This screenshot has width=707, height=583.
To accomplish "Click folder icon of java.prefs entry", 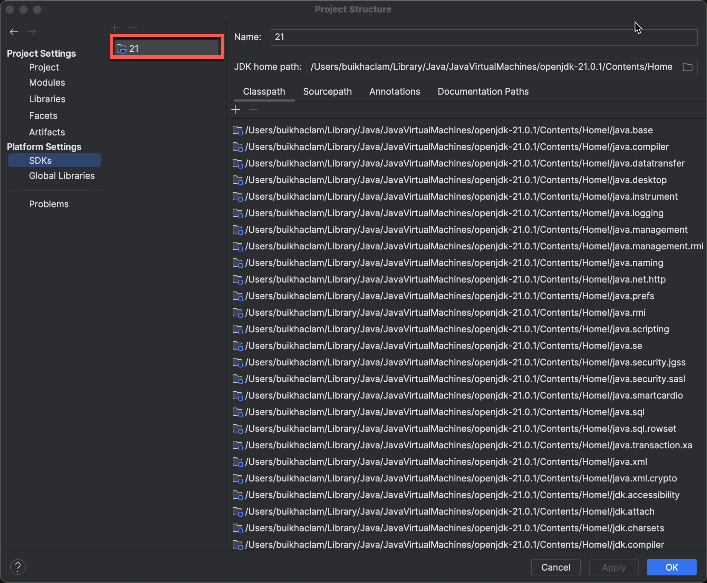I will pos(238,296).
